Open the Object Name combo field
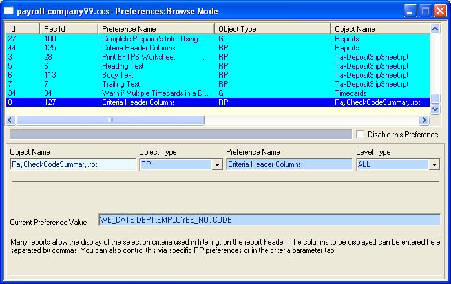Image resolution: width=451 pixels, height=284 pixels. pos(72,164)
